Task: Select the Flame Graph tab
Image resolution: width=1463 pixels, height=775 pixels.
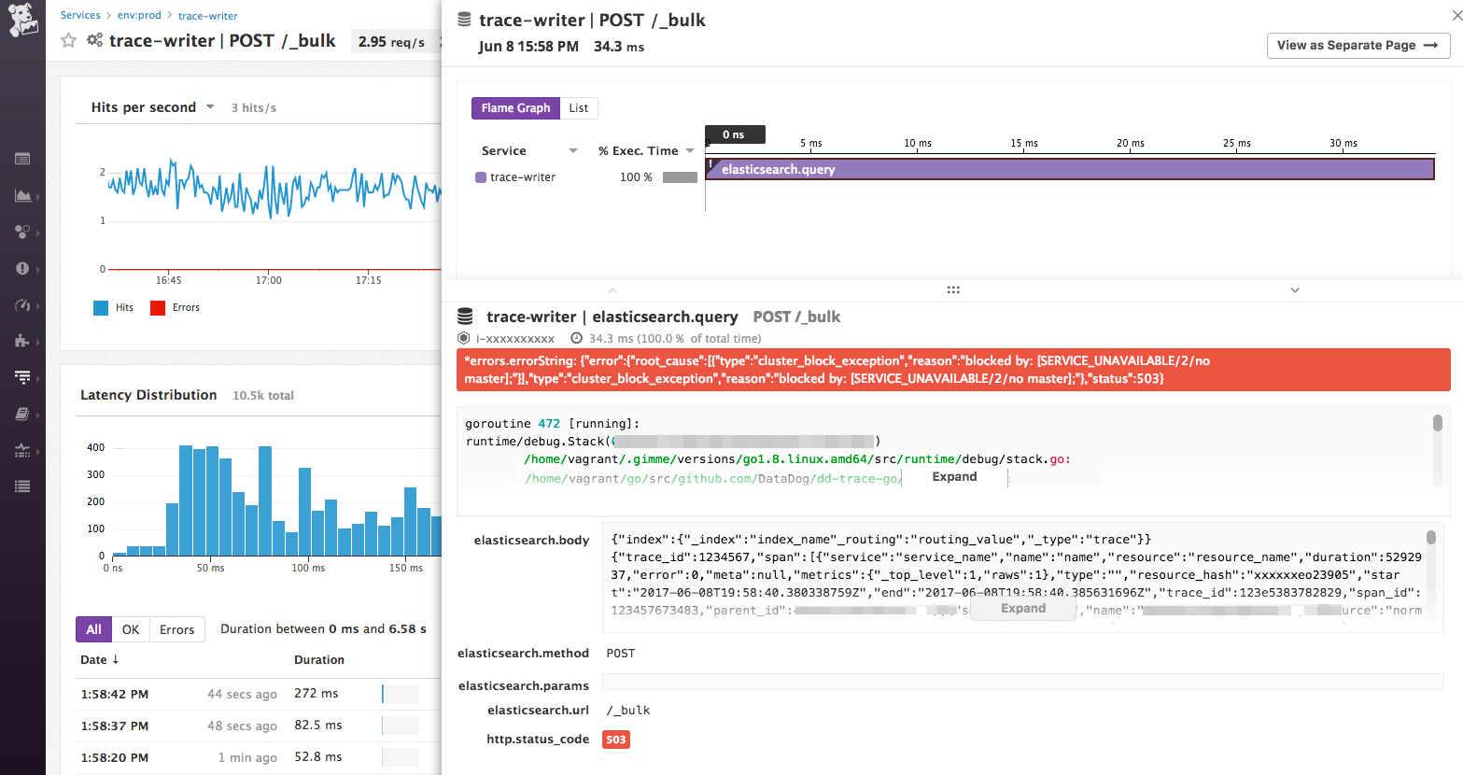Action: pos(515,108)
